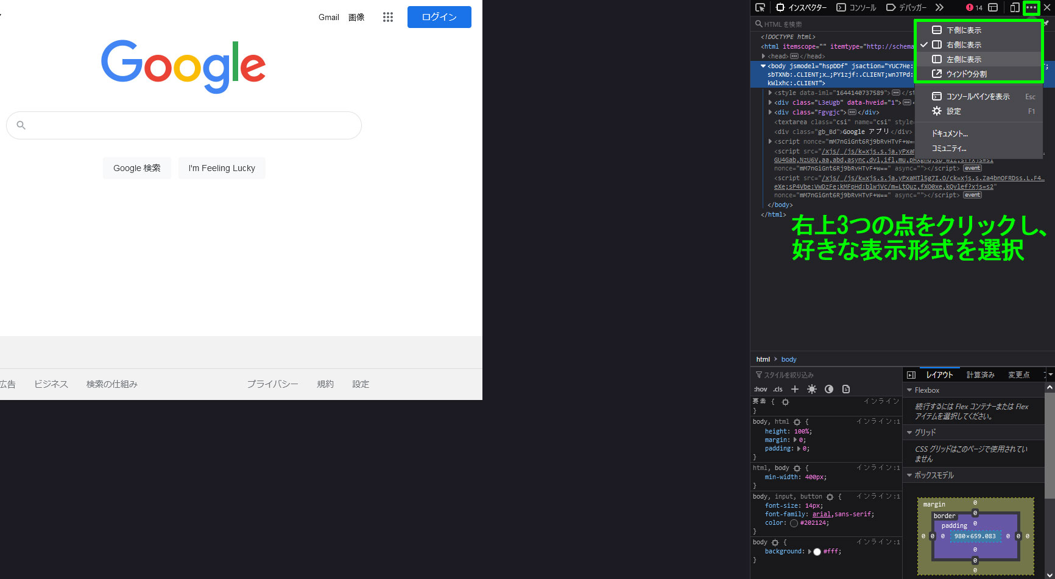The height and width of the screenshot is (579, 1055).
Task: Expand the ellipsis badge inside the head tag
Action: (794, 56)
